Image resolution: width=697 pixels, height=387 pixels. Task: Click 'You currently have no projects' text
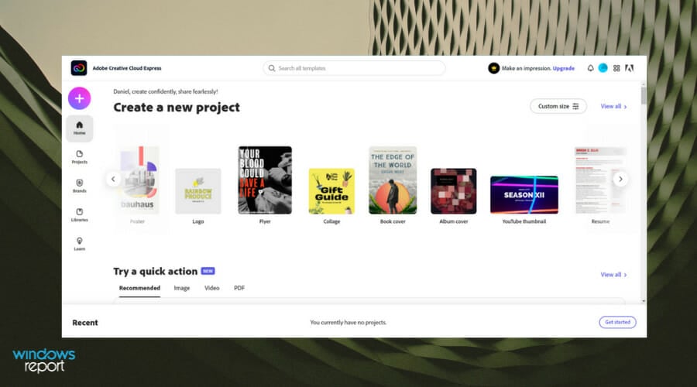pos(348,323)
